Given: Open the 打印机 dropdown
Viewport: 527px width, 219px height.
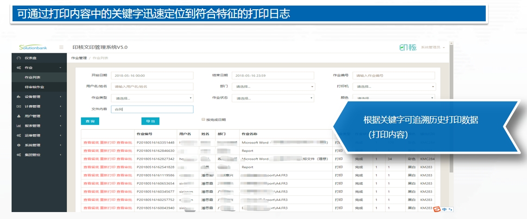Looking at the screenshot, I should coord(394,87).
